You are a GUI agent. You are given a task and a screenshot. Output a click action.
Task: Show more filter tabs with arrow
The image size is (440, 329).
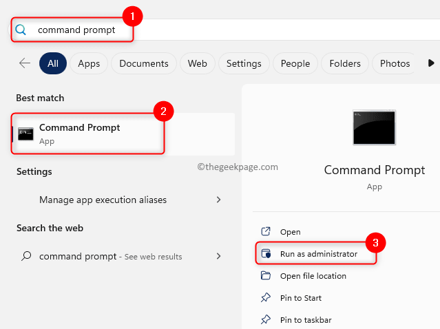pyautogui.click(x=431, y=63)
